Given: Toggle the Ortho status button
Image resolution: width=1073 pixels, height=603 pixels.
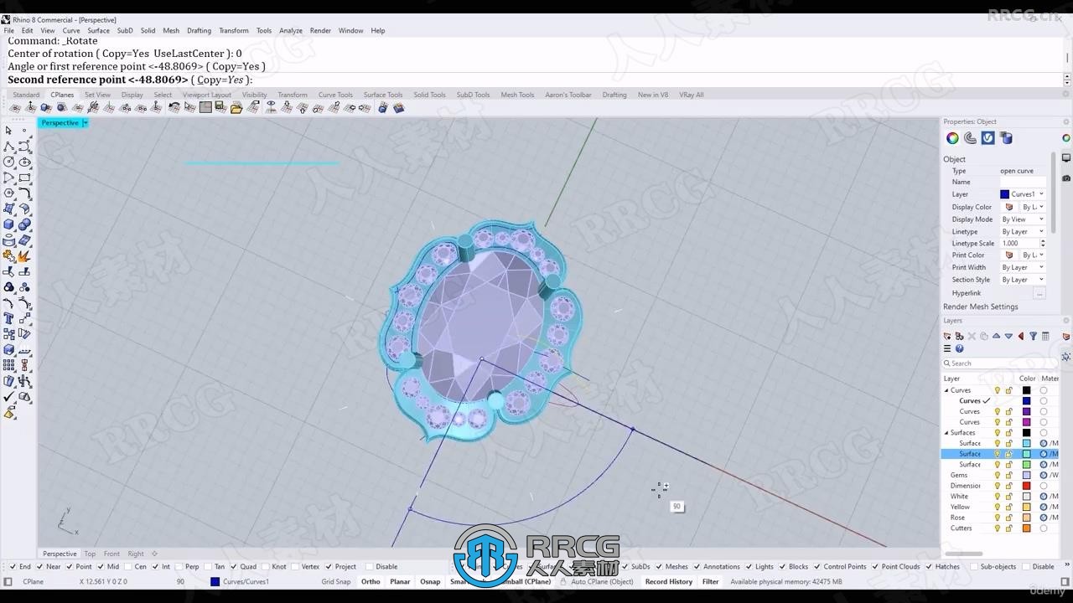Looking at the screenshot, I should pos(371,581).
